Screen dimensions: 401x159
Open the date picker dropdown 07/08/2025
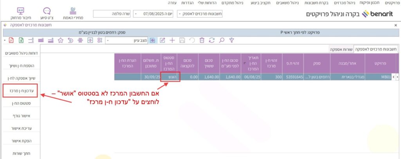click(135, 14)
